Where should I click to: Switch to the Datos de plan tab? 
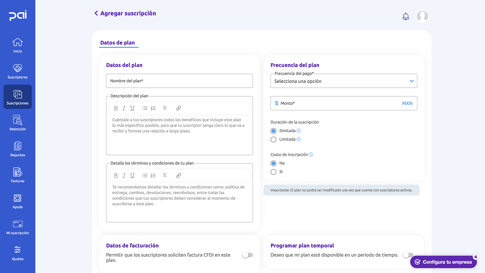117,43
